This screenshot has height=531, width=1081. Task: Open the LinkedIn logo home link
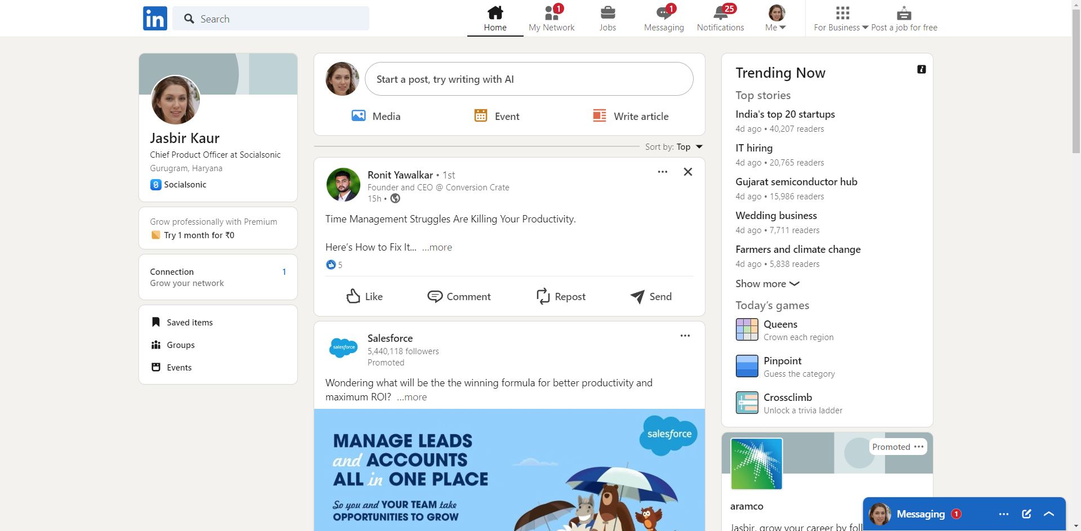[x=155, y=19]
